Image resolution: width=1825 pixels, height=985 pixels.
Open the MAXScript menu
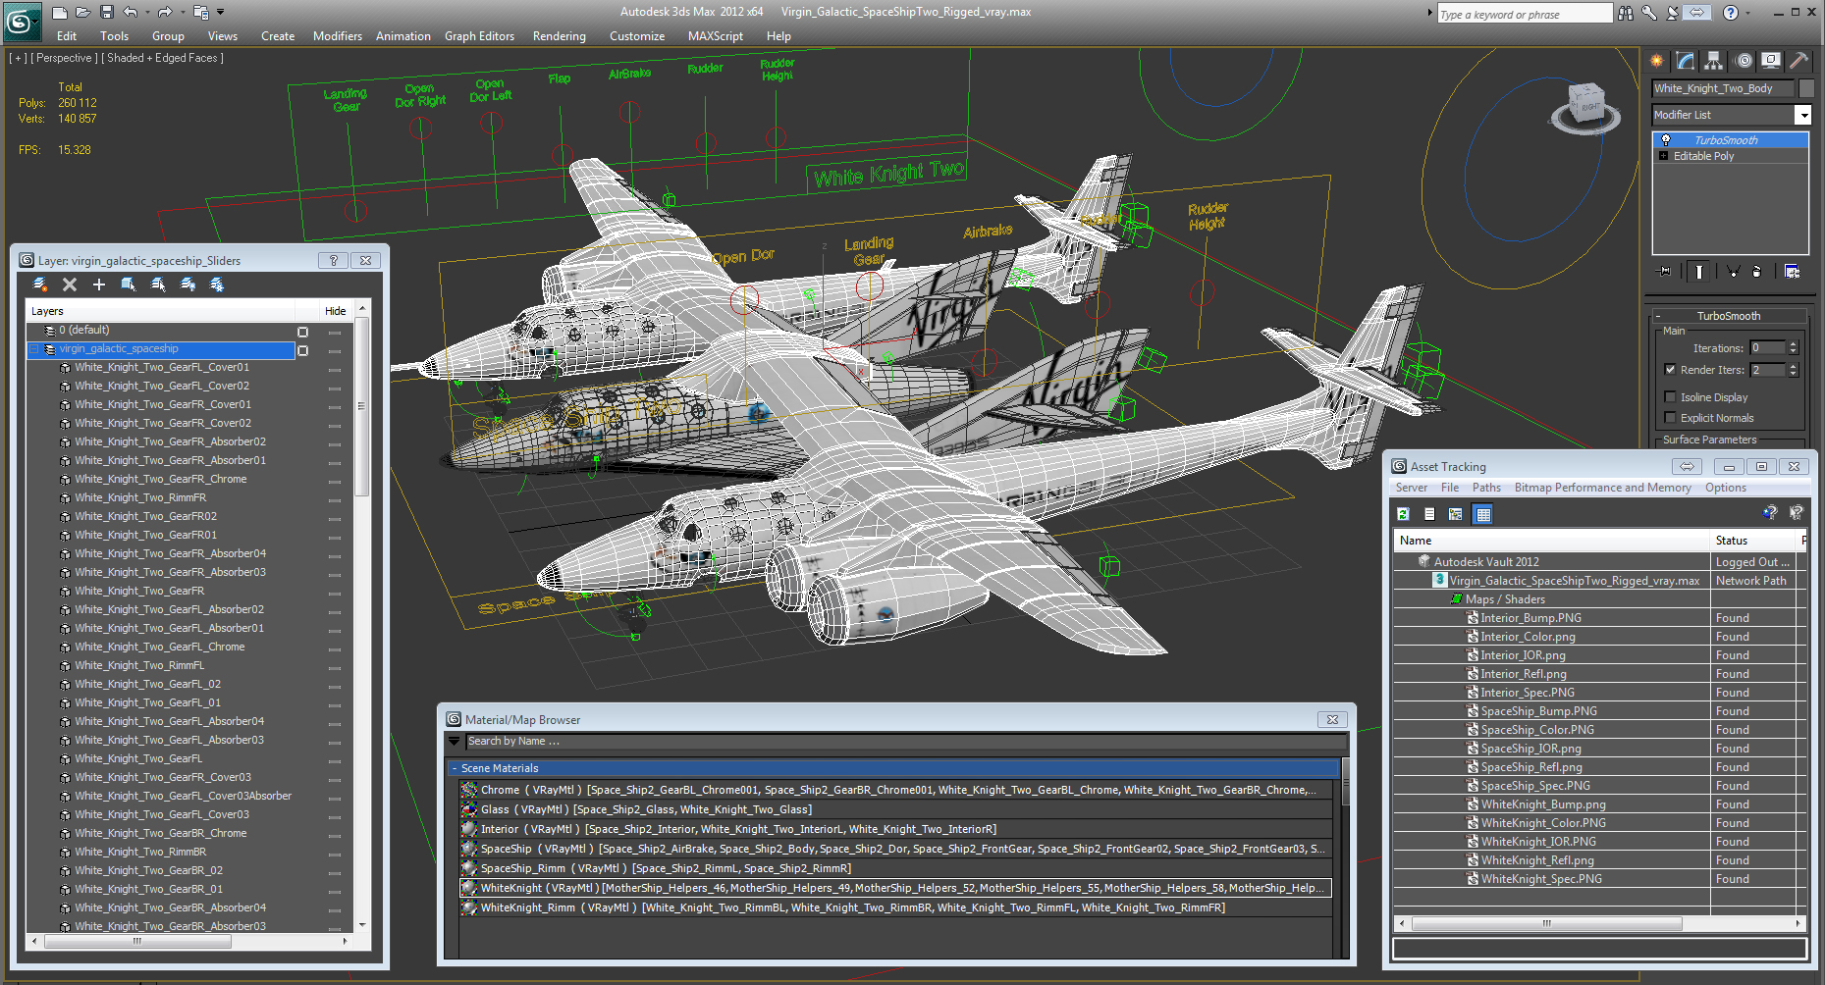(716, 36)
